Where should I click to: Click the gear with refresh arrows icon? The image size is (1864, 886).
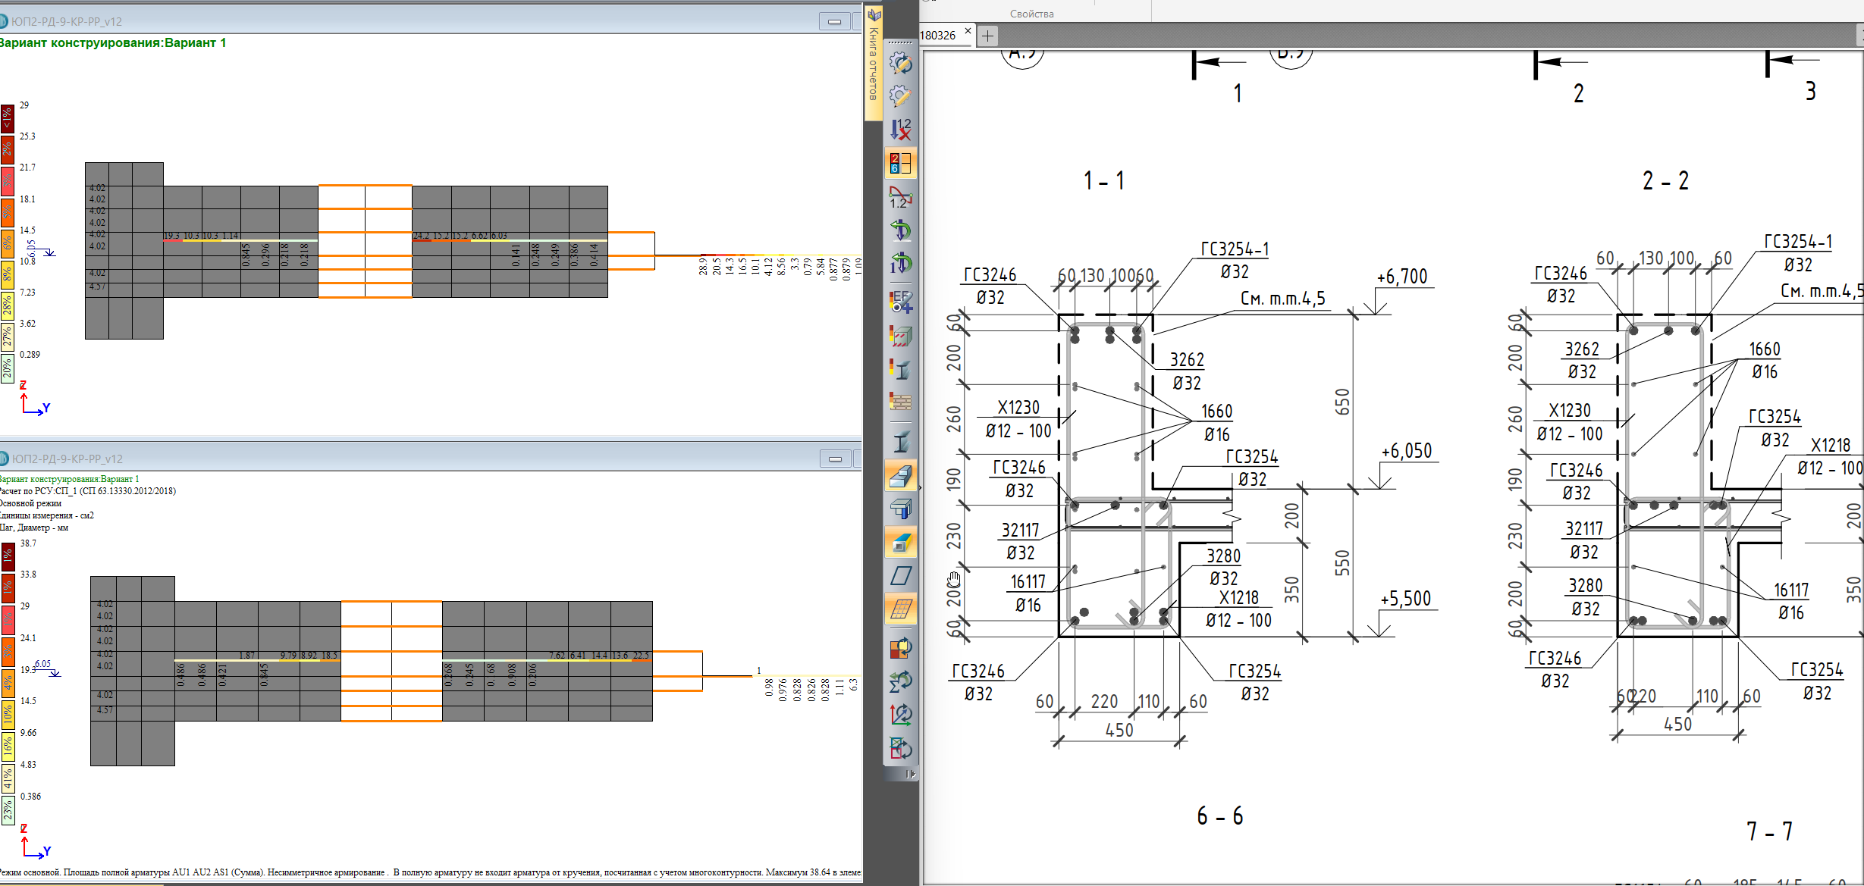tap(901, 63)
